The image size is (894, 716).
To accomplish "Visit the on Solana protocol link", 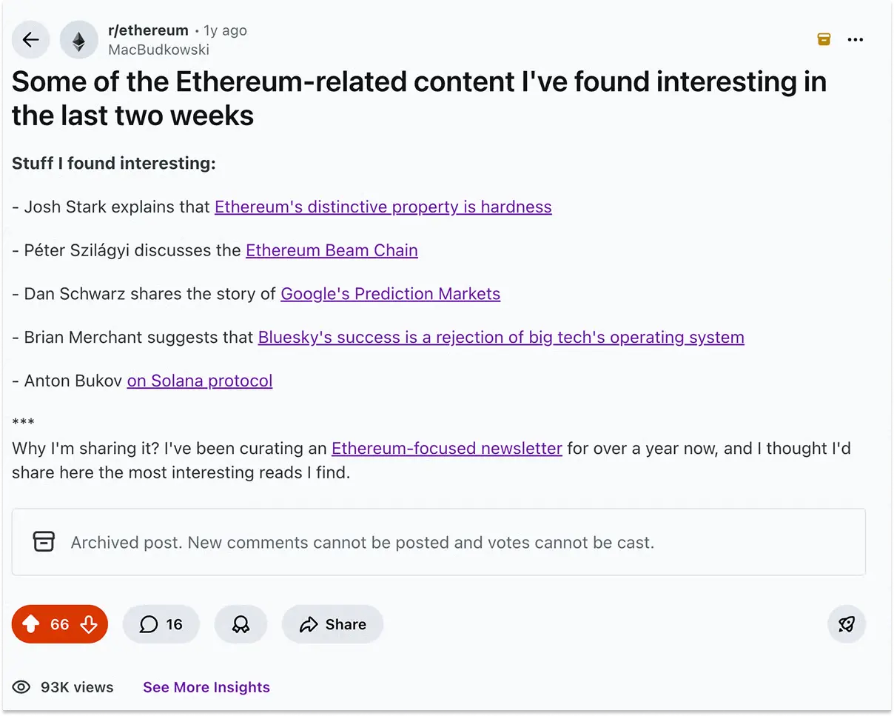I will click(x=200, y=381).
